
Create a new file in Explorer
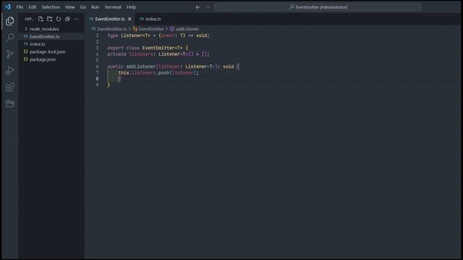pyautogui.click(x=41, y=19)
